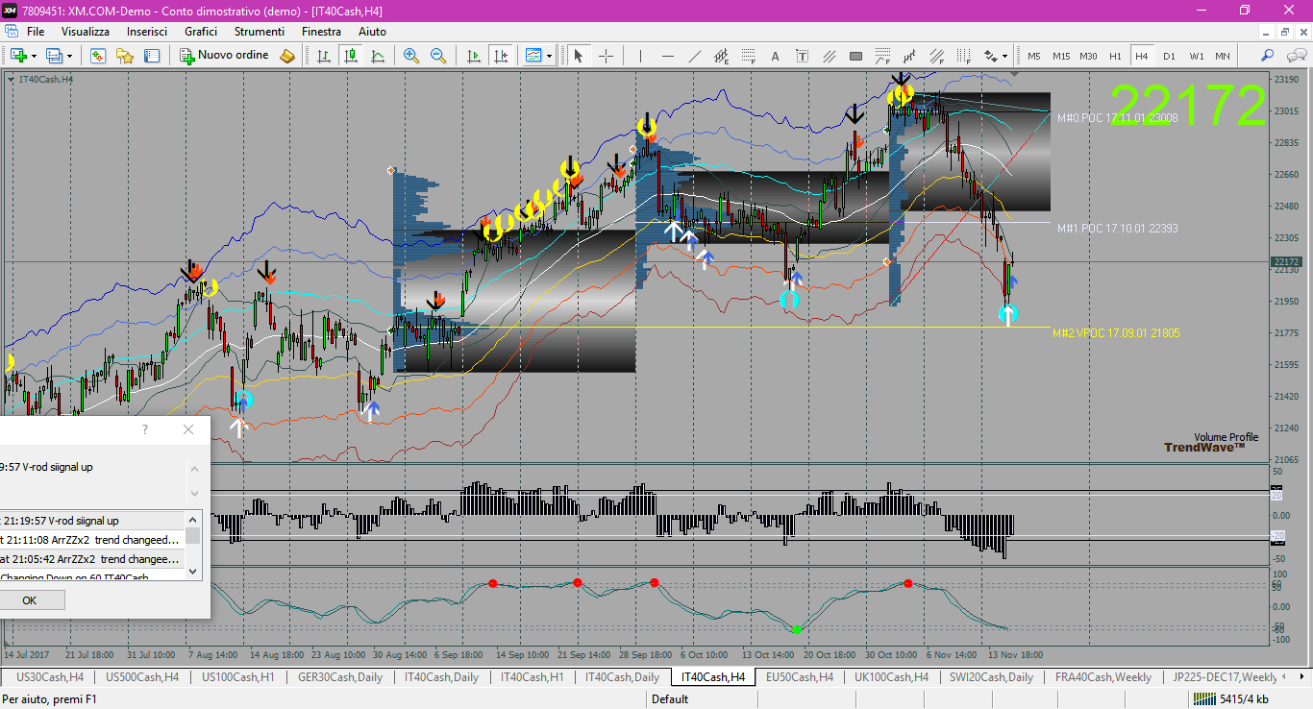Open the Grafici menu
Screen dimensions: 1313x709
(201, 32)
